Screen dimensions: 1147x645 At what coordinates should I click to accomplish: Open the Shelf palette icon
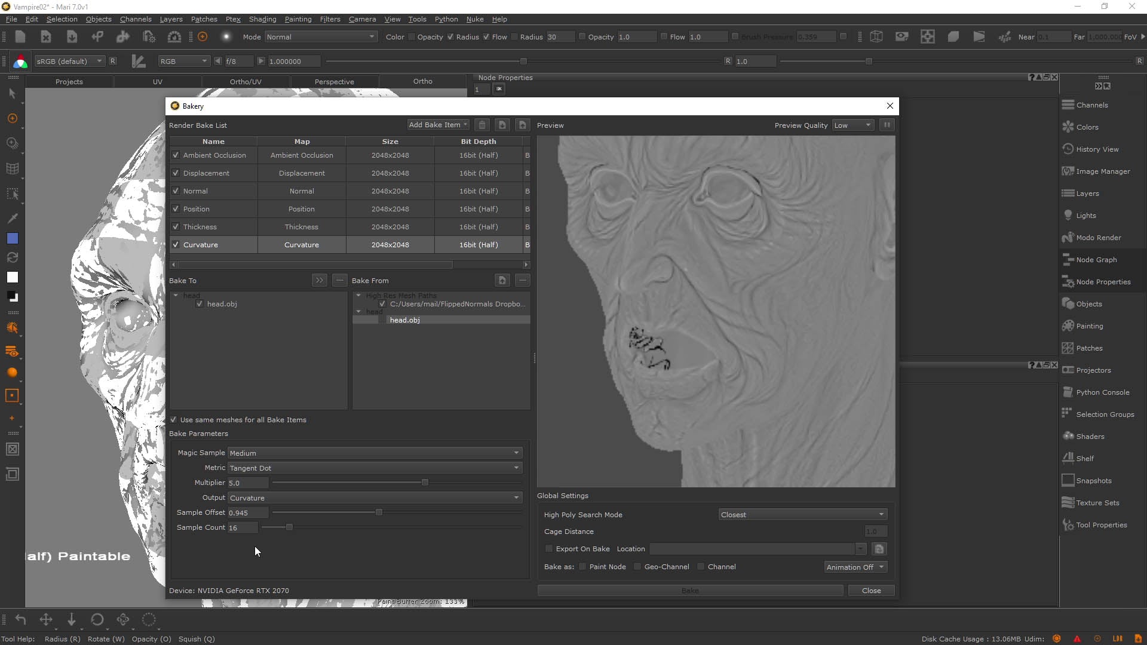pos(1068,459)
